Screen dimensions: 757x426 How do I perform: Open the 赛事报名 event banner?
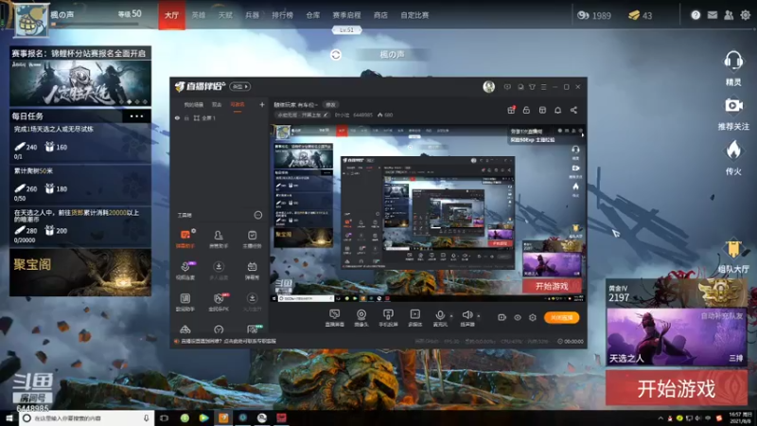click(80, 77)
